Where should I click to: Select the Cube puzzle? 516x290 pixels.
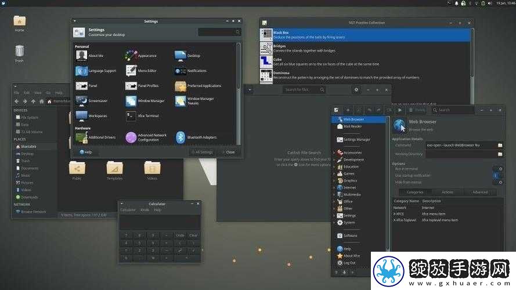pos(365,62)
